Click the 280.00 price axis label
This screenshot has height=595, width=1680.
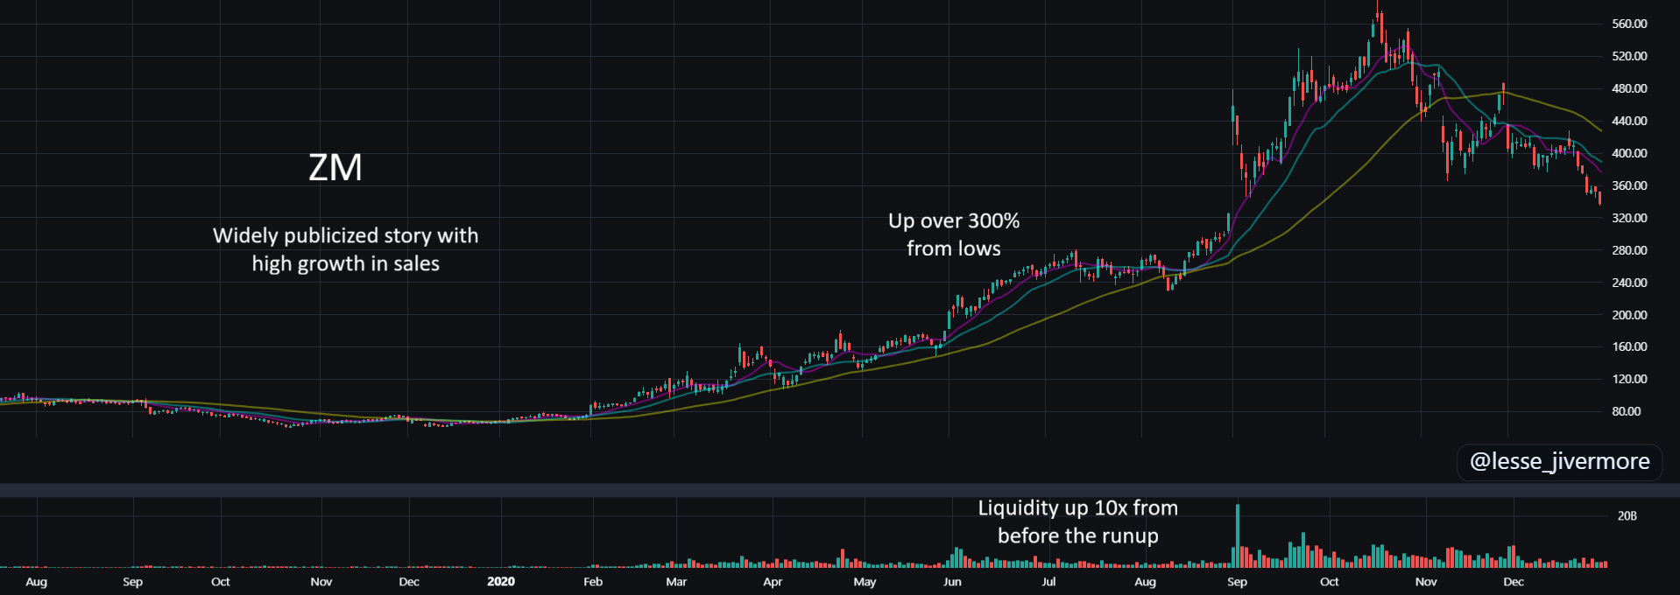(x=1629, y=250)
